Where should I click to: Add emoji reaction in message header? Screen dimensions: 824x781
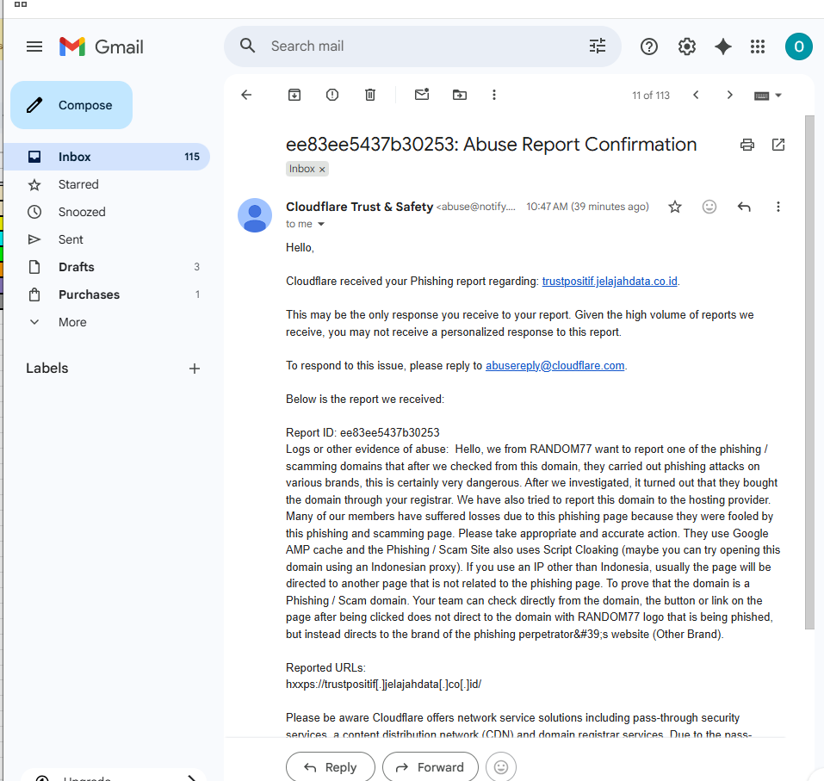[709, 207]
